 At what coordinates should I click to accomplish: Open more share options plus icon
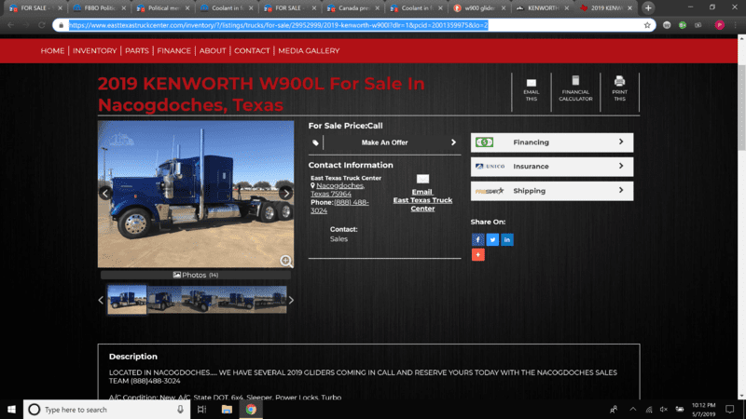pos(477,254)
